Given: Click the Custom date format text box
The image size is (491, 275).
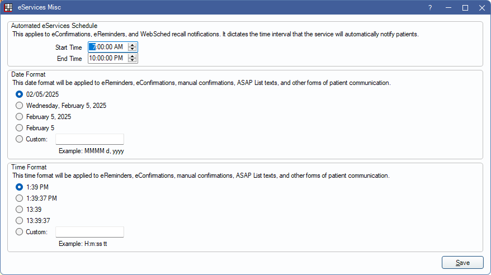Looking at the screenshot, I should click(89, 139).
